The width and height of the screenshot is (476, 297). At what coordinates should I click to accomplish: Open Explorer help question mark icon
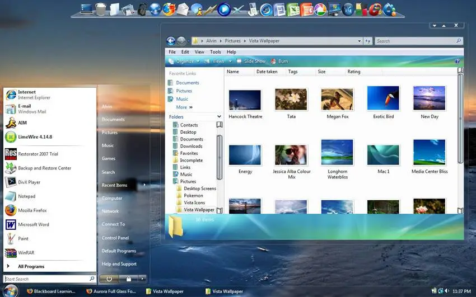(x=457, y=61)
